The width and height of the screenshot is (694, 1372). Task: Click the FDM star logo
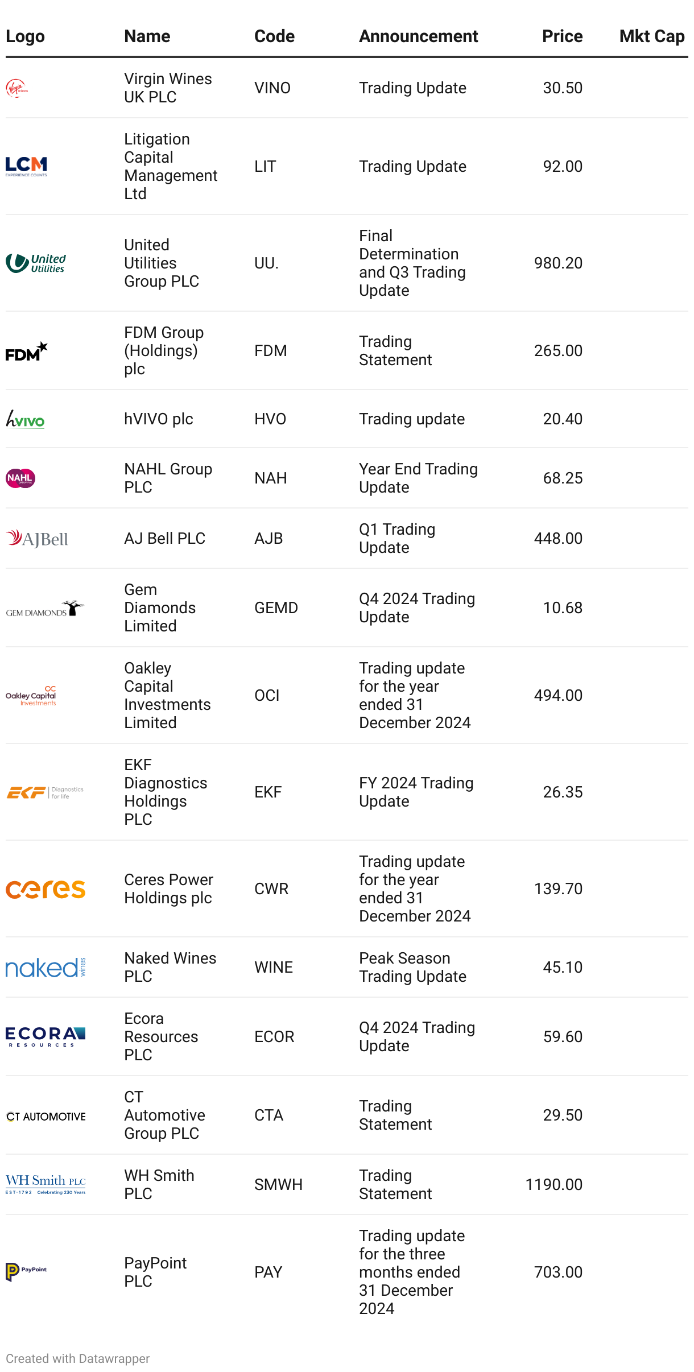[x=26, y=351]
